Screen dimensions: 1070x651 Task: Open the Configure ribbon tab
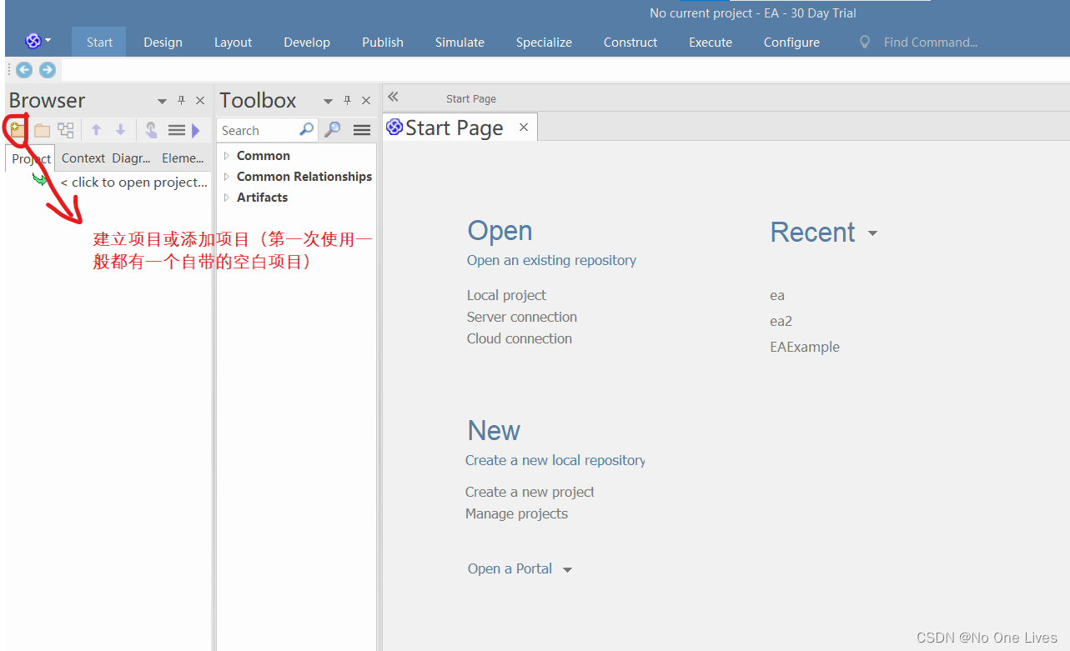791,42
